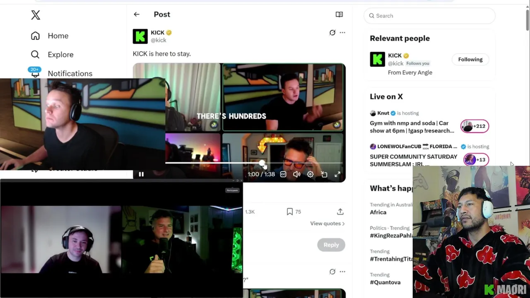Enter fullscreen on the video player
The width and height of the screenshot is (530, 298).
(x=337, y=174)
